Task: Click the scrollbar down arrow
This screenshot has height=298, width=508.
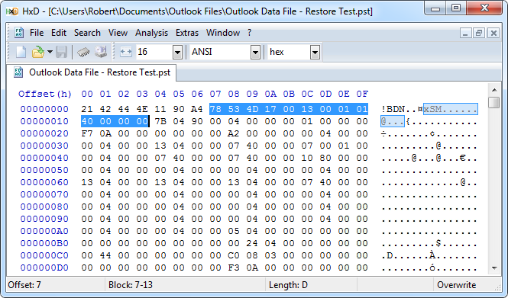Action: 494,268
